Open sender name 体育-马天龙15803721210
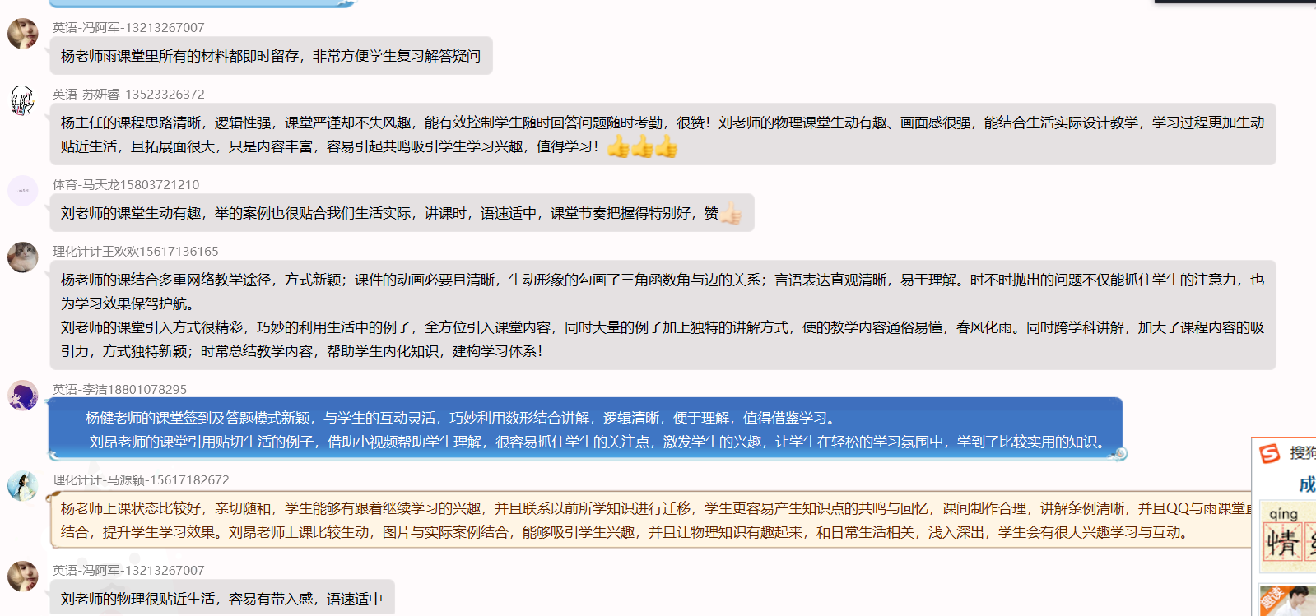Image resolution: width=1316 pixels, height=616 pixels. pos(126,184)
